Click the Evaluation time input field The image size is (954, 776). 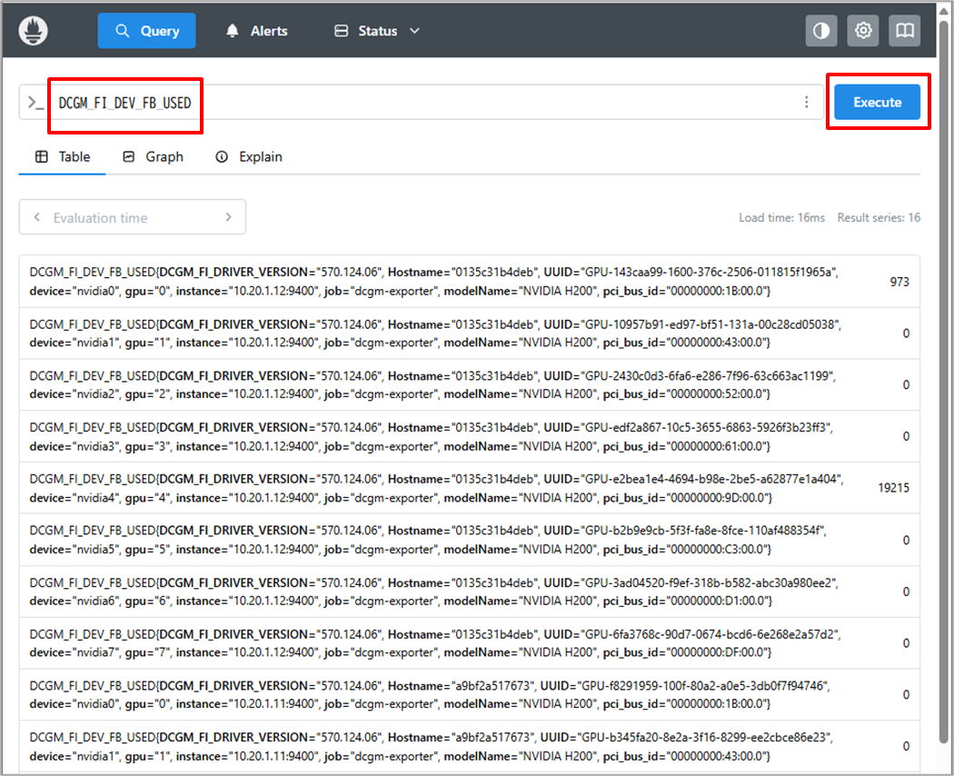point(132,218)
